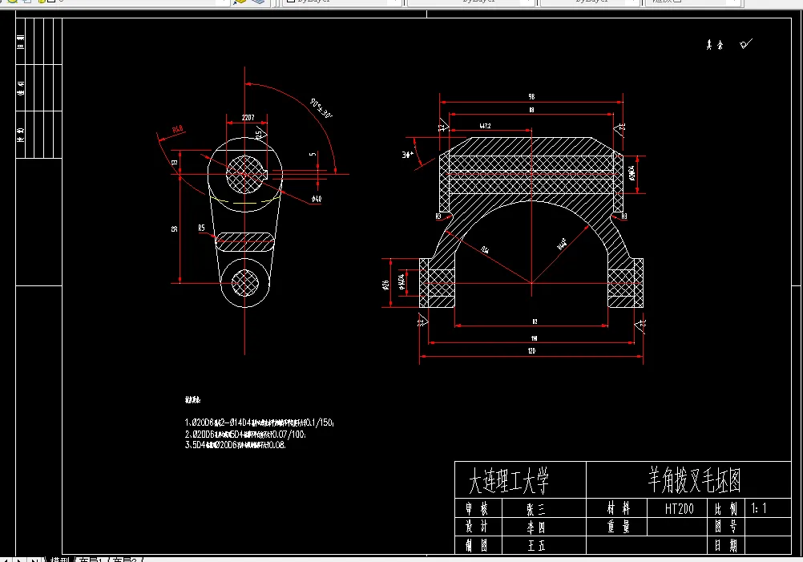Select the R5 radius label
The image size is (803, 562).
[201, 228]
